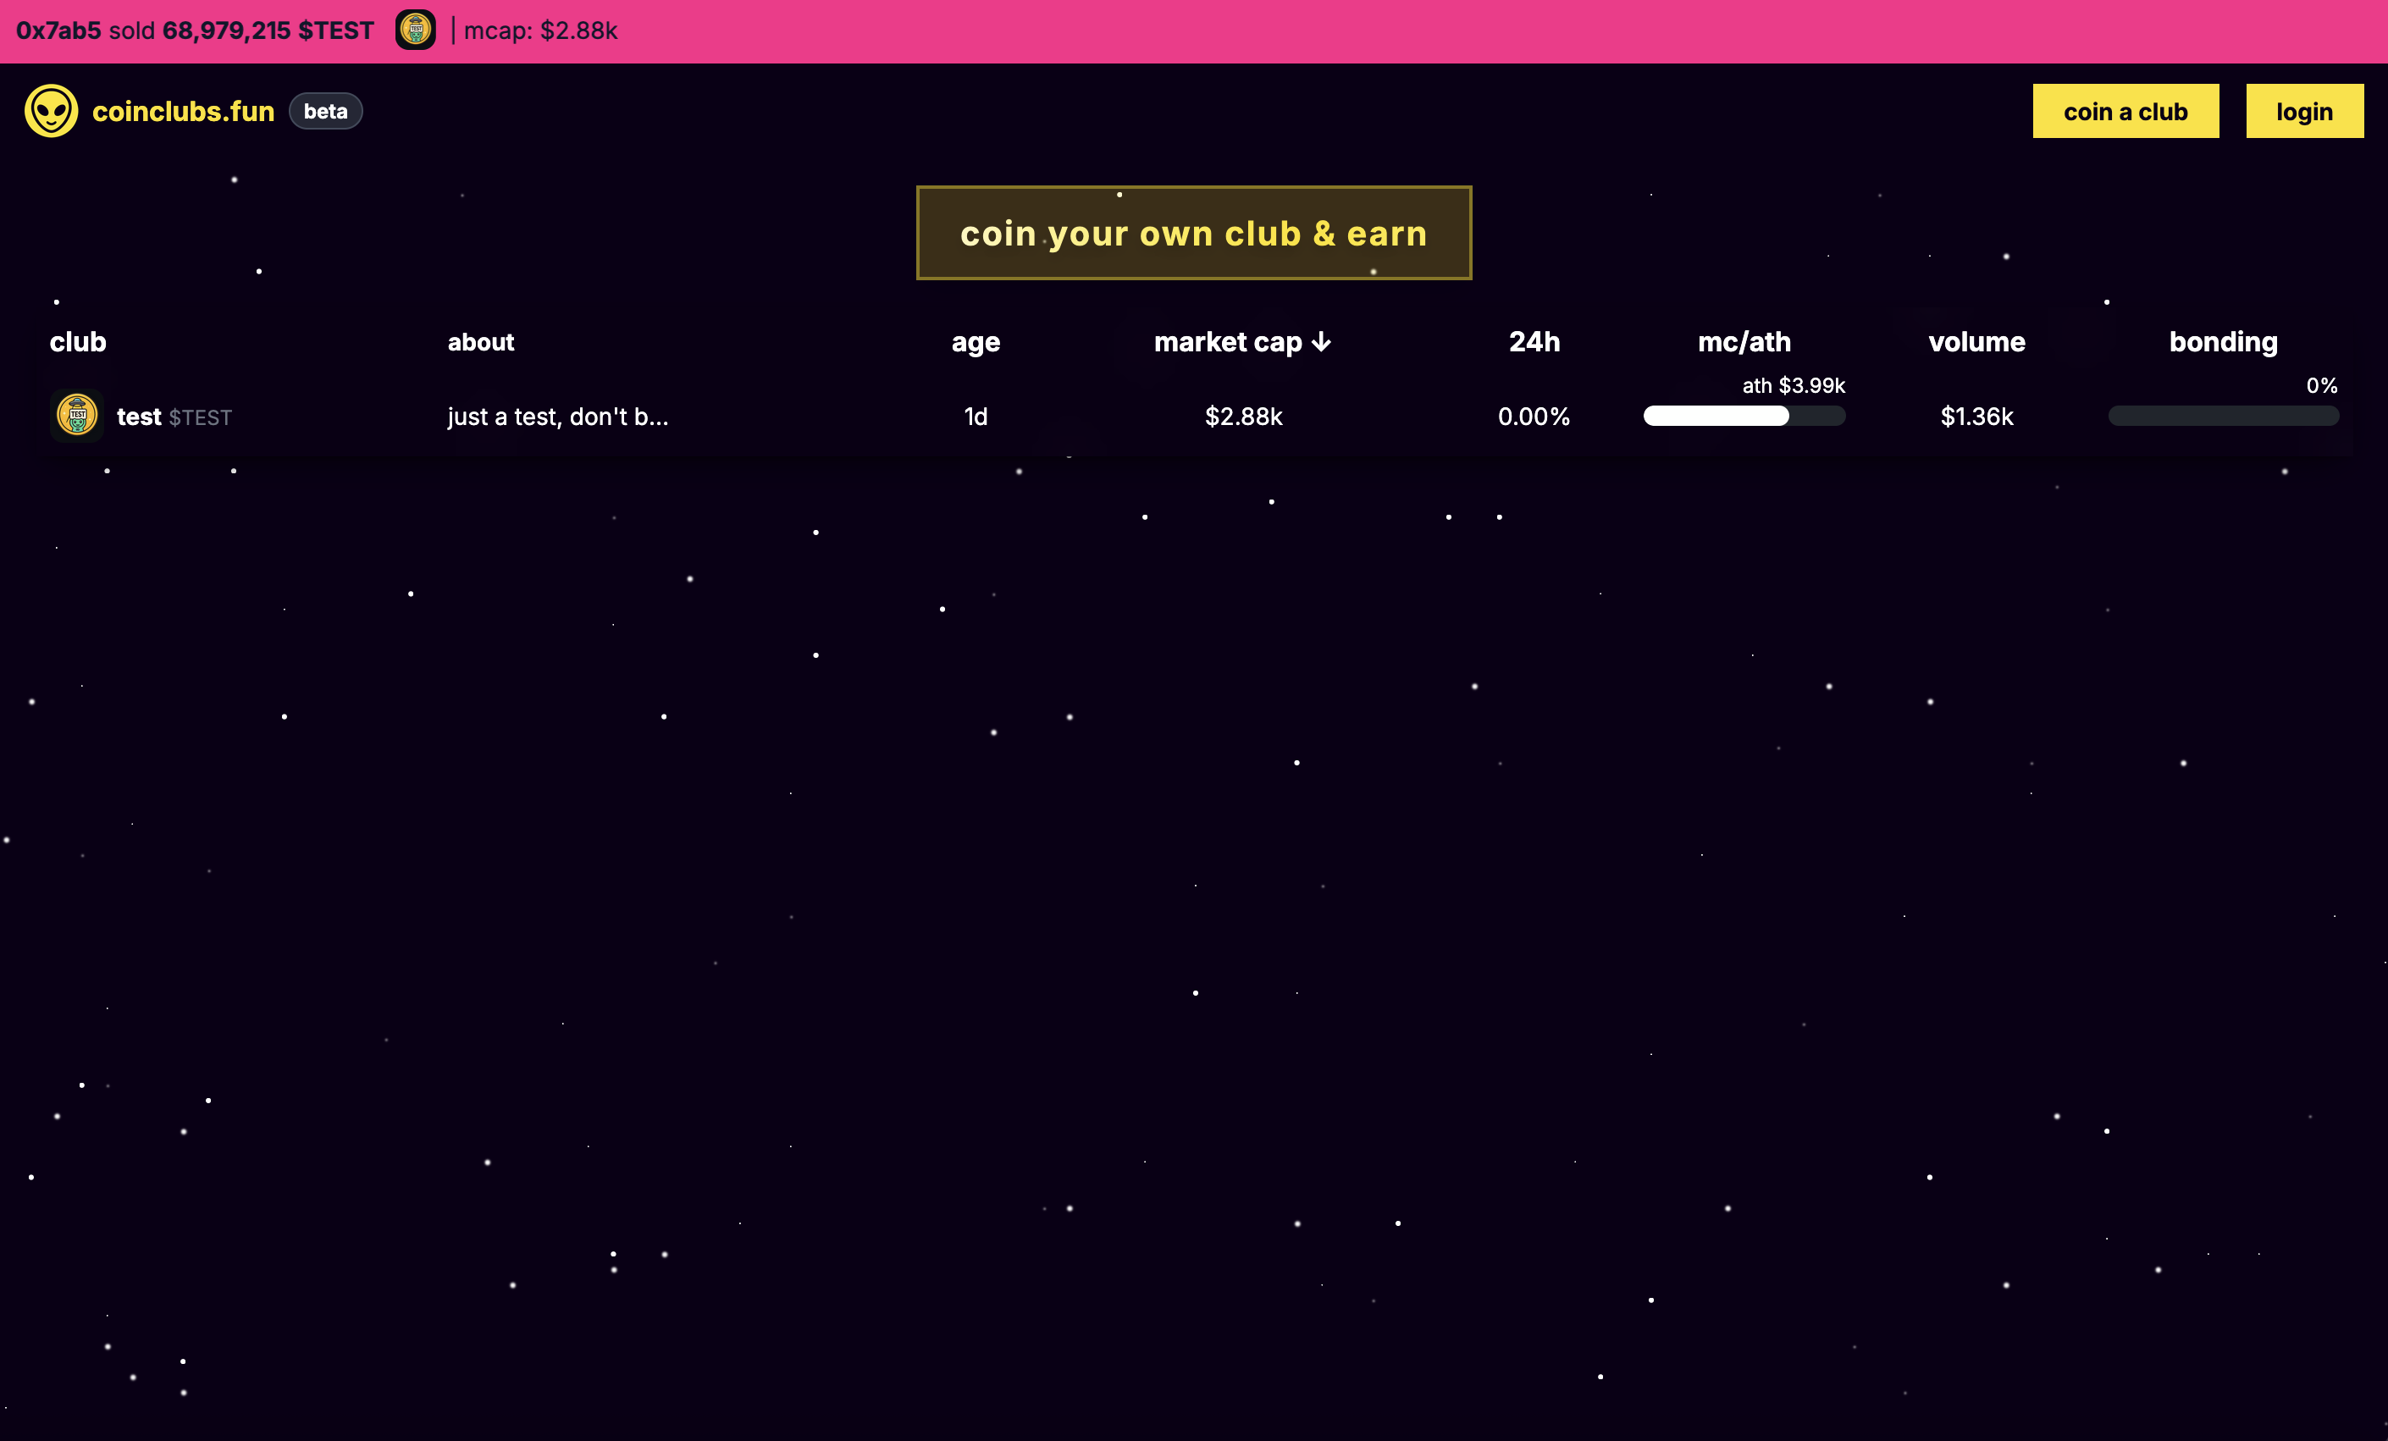Sort by market cap column header

tap(1227, 342)
